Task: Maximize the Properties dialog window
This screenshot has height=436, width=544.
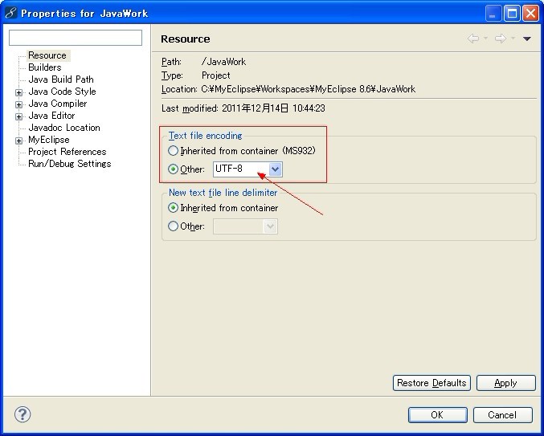Action: tap(512, 14)
